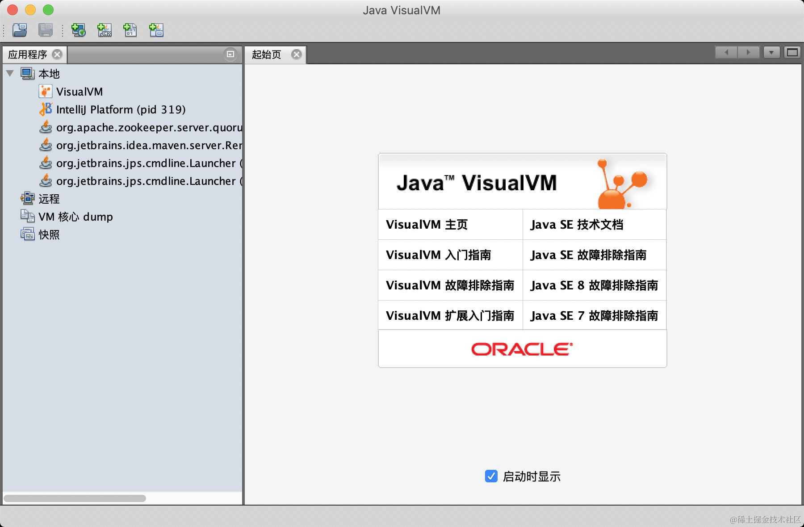Click Add VM Coredump toolbar icon
804x527 pixels.
130,30
